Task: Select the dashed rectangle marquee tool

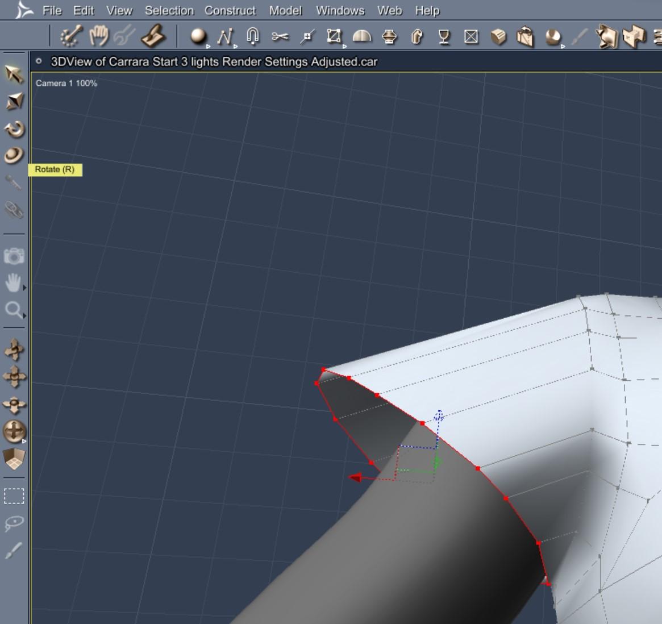Action: pyautogui.click(x=14, y=496)
